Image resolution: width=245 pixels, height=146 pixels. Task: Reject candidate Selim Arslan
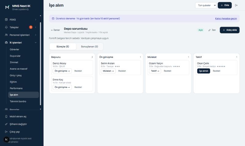coord(122,71)
